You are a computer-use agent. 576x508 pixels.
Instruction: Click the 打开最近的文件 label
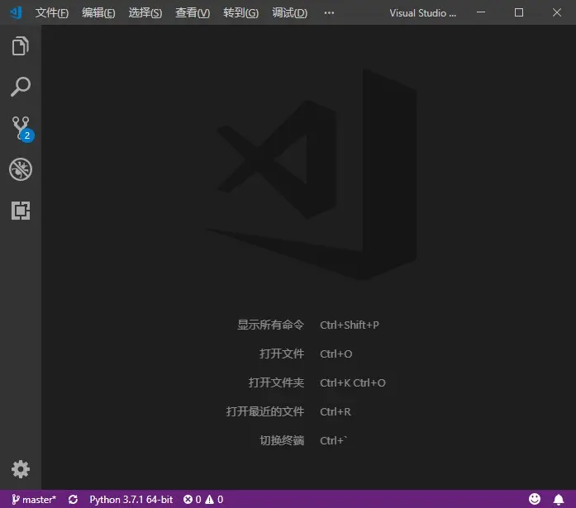point(265,411)
